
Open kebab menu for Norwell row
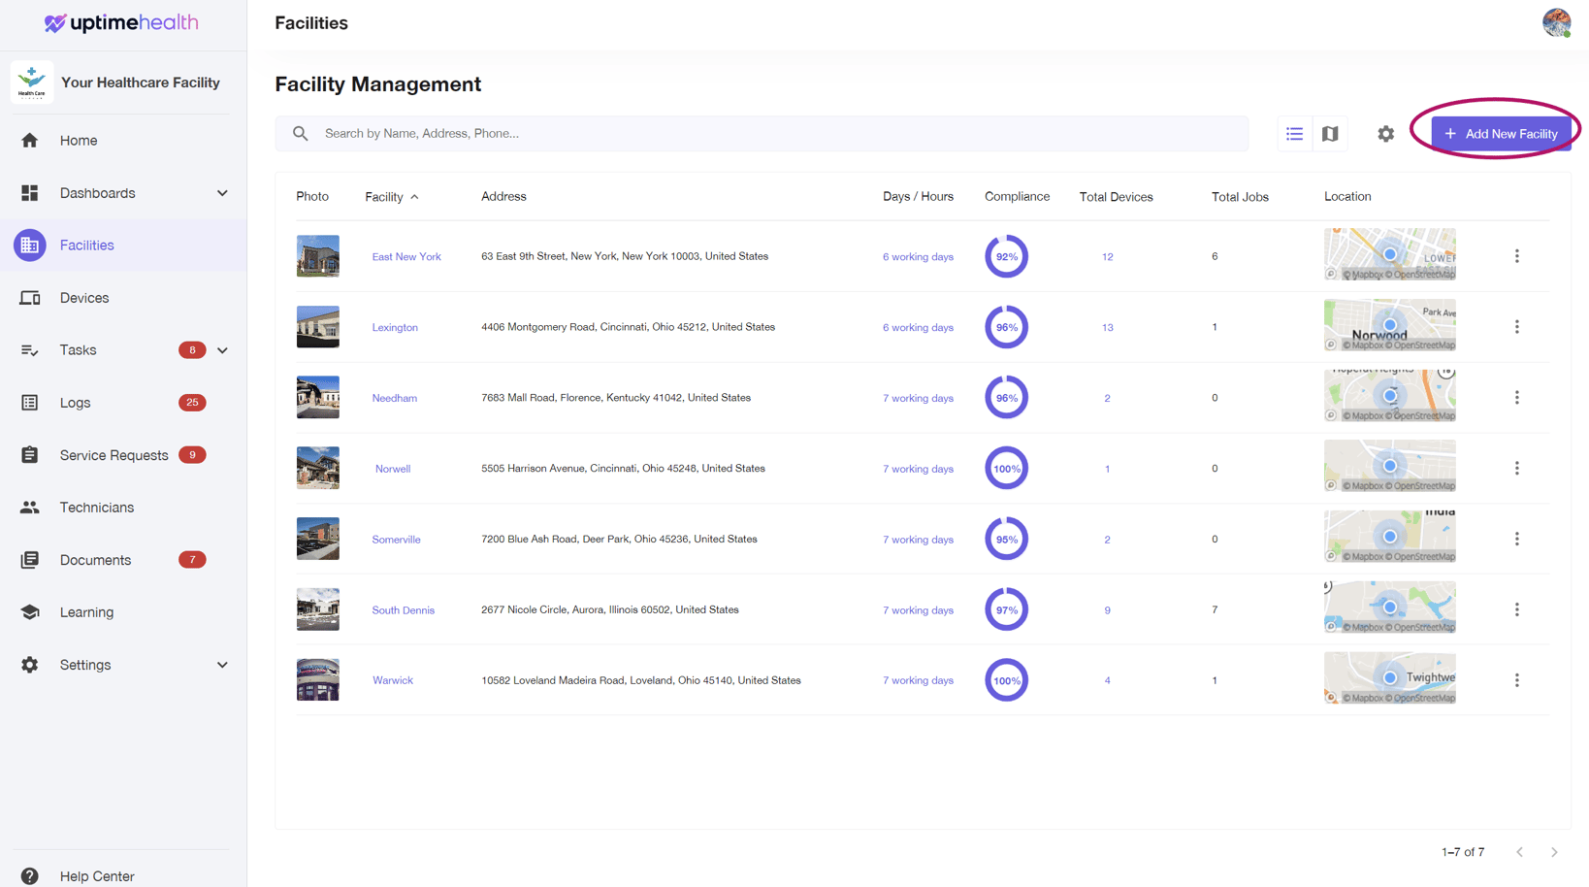(x=1517, y=468)
